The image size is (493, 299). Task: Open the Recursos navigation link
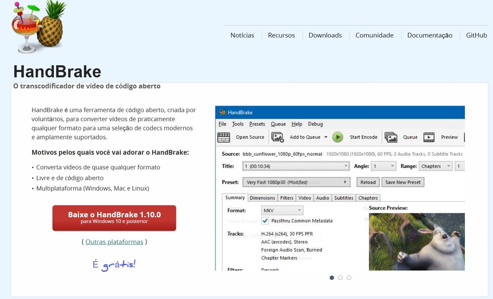pos(282,35)
